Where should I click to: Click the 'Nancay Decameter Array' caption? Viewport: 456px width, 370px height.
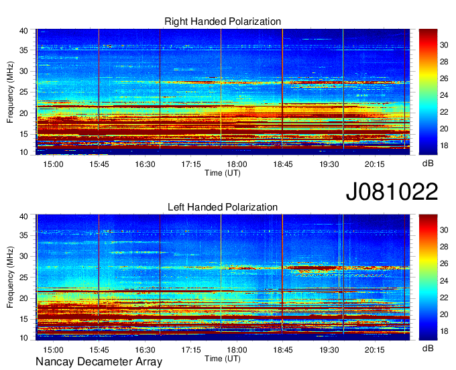[x=99, y=362]
